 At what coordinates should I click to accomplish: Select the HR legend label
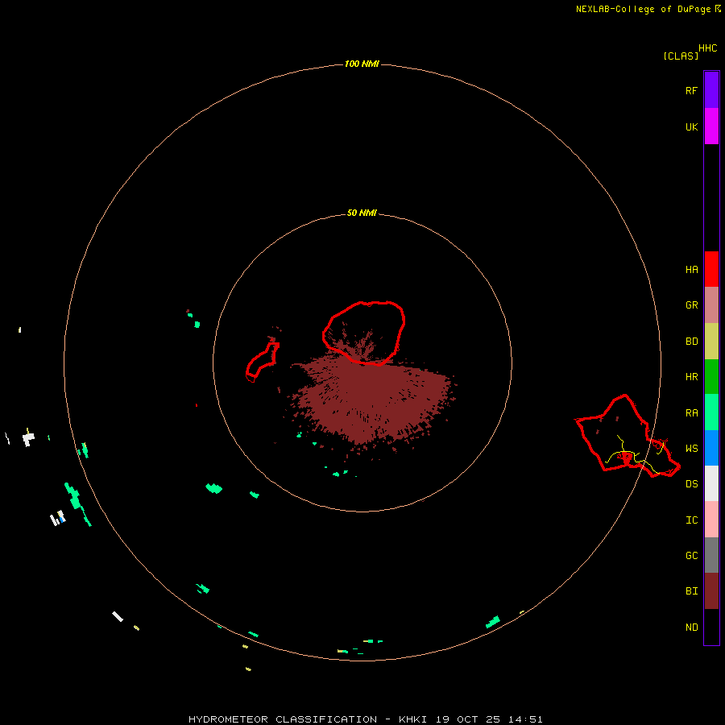[691, 377]
